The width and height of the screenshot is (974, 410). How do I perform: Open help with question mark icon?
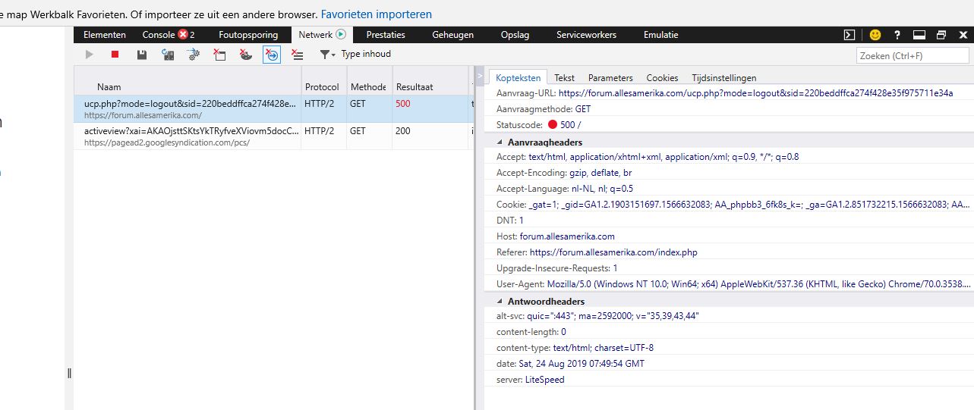[897, 35]
